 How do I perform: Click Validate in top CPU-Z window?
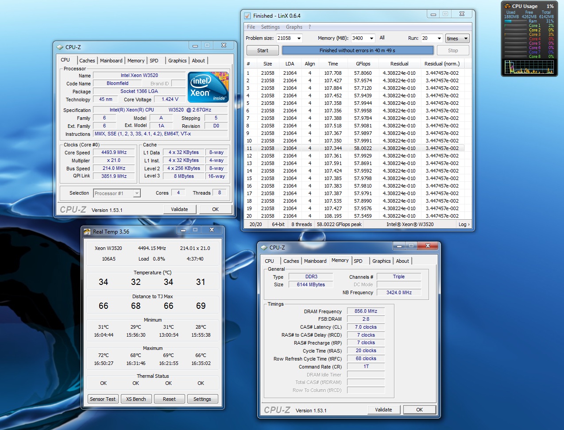[x=179, y=209]
